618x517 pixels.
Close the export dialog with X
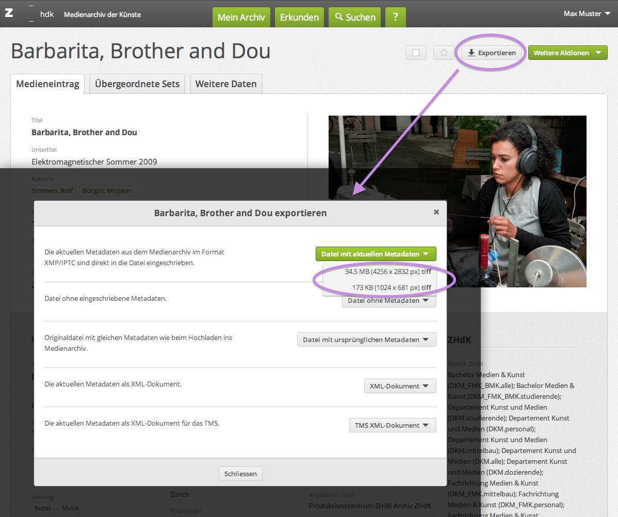[x=436, y=212]
